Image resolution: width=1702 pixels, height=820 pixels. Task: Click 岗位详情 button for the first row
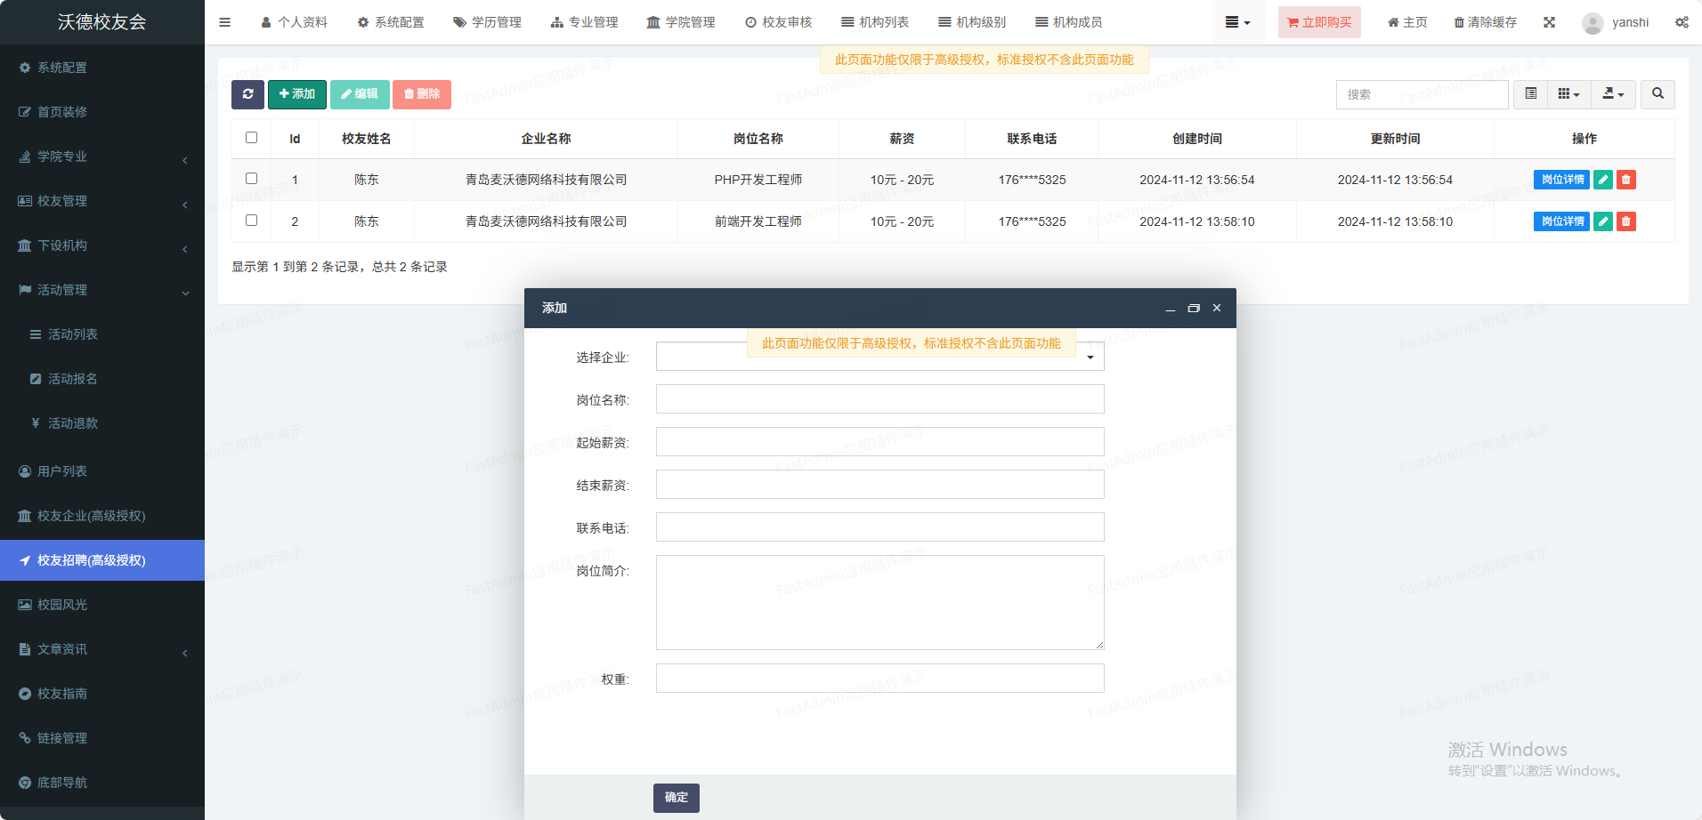point(1561,180)
